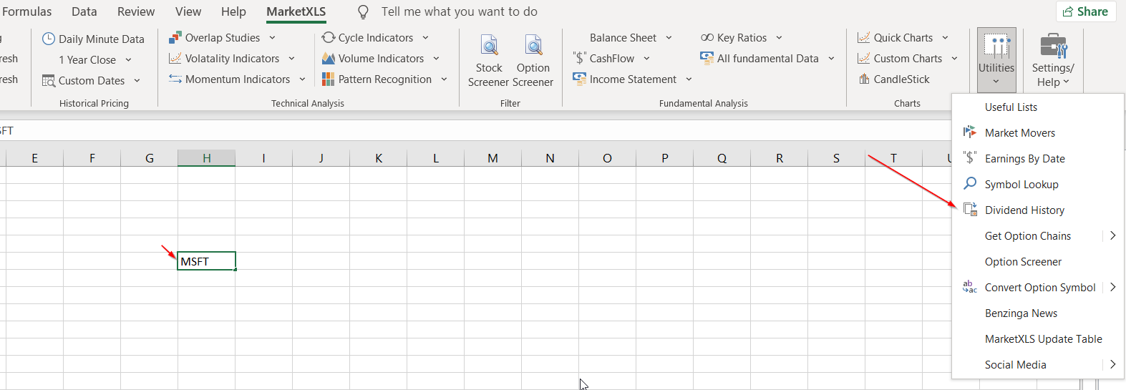Click Custom Charts icon
This screenshot has height=390, width=1126.
864,58
